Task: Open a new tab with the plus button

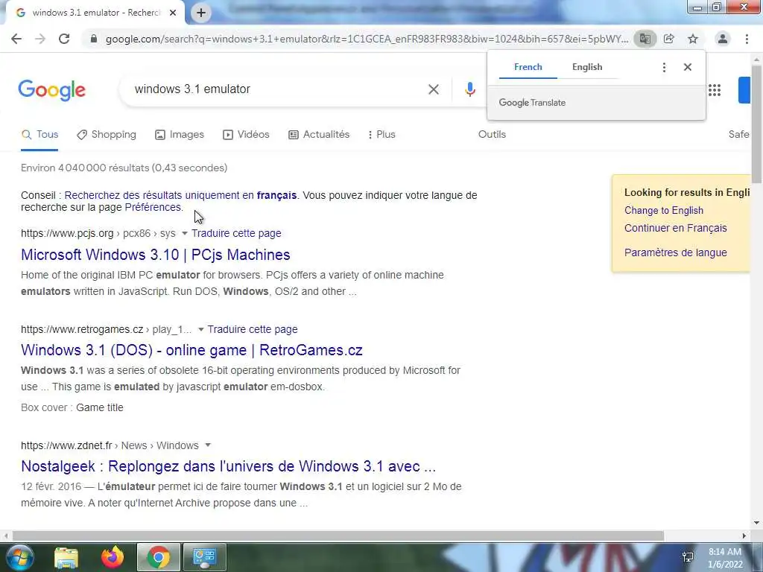Action: tap(201, 13)
